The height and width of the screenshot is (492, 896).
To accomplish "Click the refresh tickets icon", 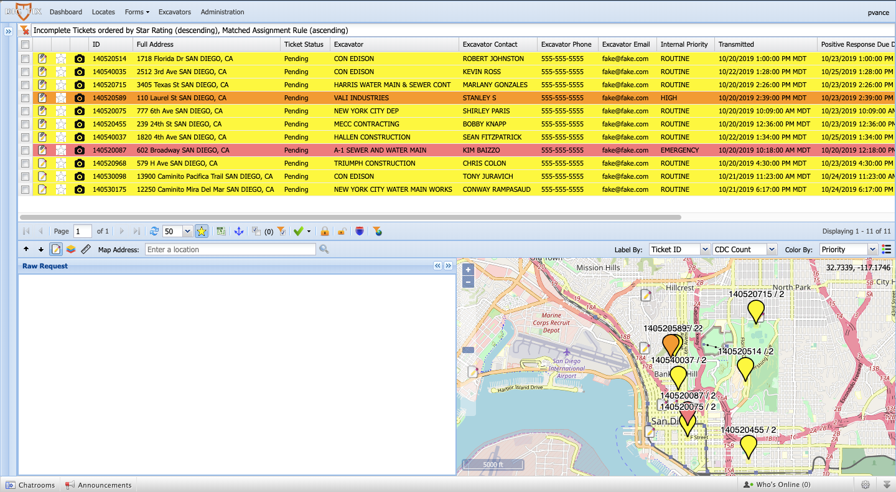I will pyautogui.click(x=154, y=231).
